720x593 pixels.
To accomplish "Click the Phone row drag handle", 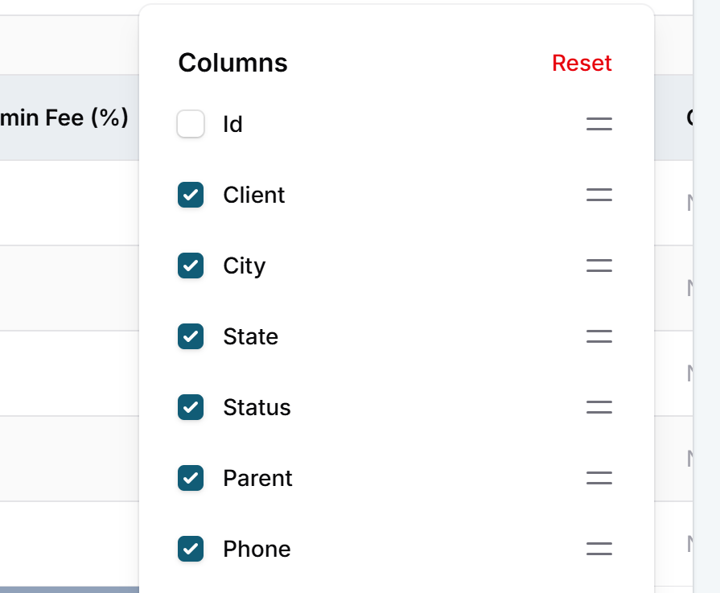I will [599, 549].
